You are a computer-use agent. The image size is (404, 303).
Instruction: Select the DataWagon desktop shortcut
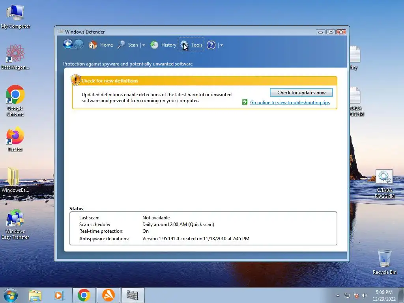(x=15, y=57)
